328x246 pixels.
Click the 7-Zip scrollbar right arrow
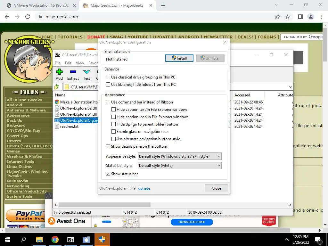pos(290,205)
